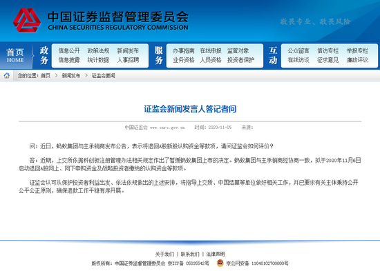Click the question paragraph starting 问：近日
The width and height of the screenshot is (380, 271).
click(151, 146)
